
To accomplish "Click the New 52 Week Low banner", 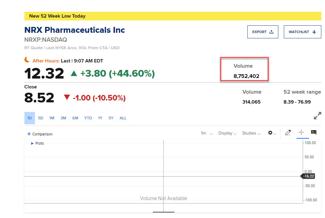I will (x=173, y=16).
